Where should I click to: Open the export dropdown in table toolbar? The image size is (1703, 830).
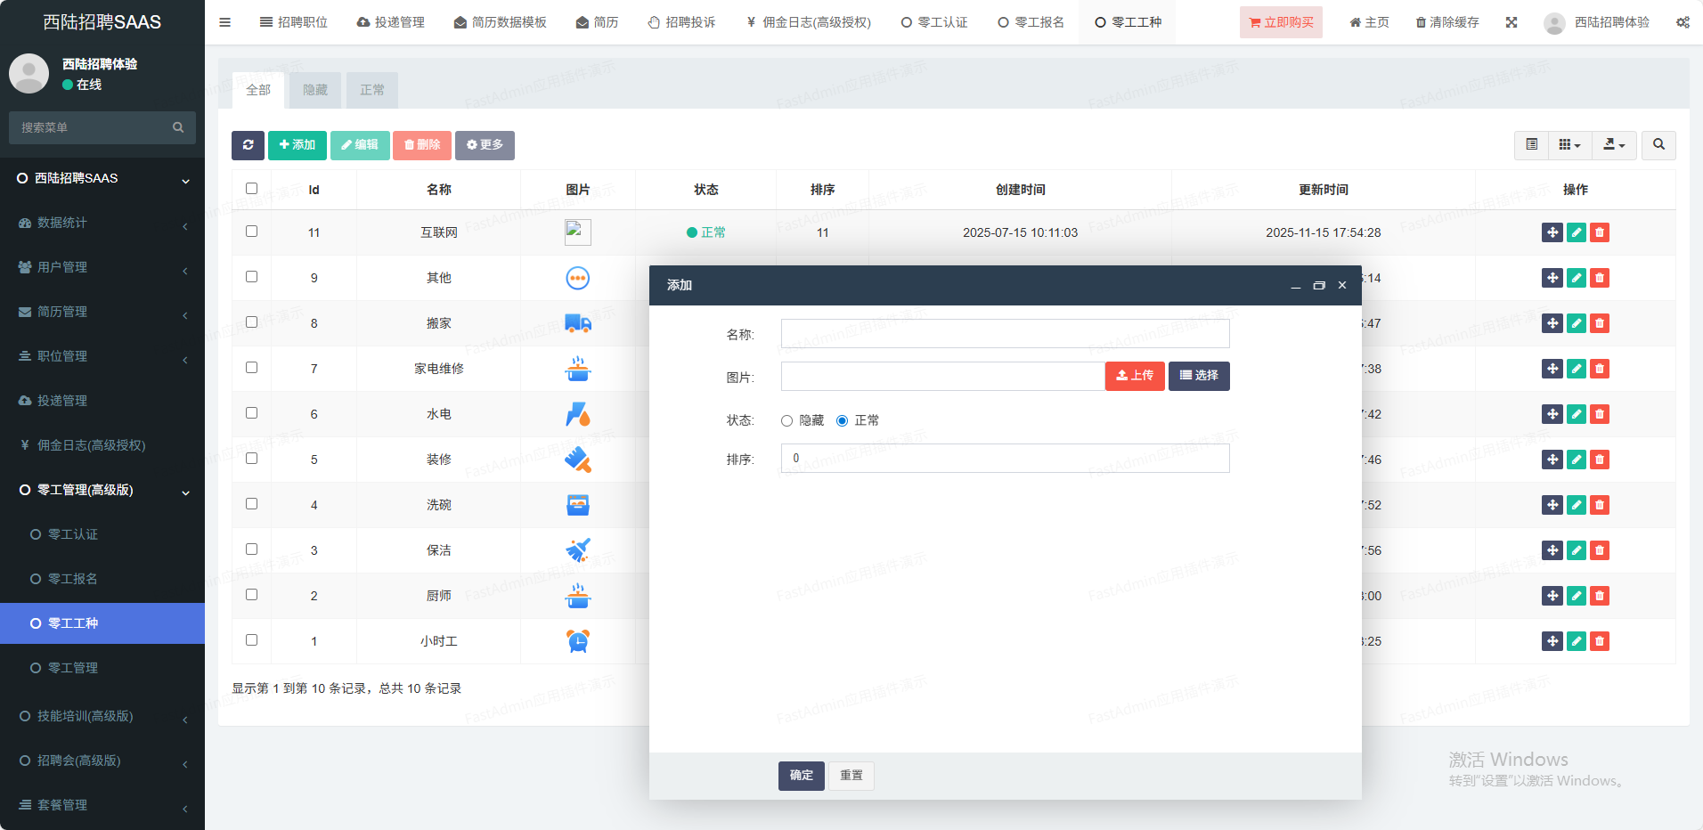[x=1614, y=144]
